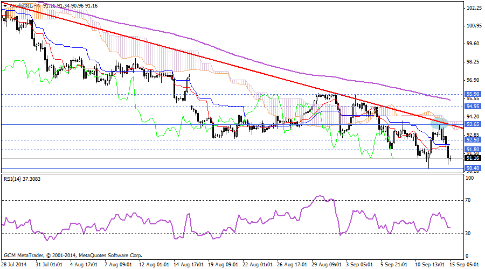Click the 93.65 horizontal line price tag

(473, 124)
